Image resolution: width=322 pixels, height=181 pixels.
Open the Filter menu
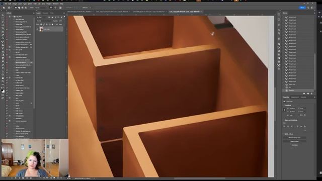(x=35, y=4)
